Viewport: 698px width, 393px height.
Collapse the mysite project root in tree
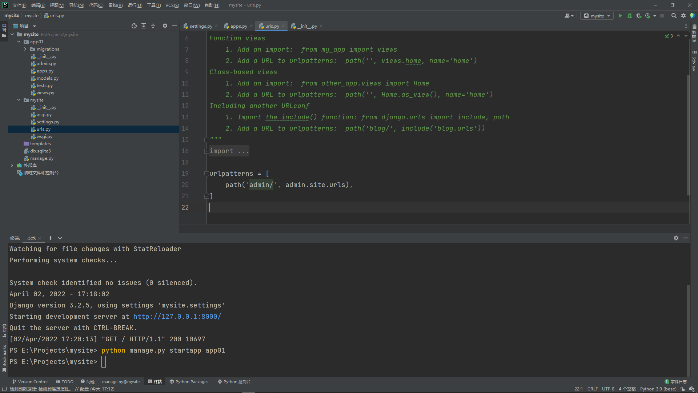[12, 34]
